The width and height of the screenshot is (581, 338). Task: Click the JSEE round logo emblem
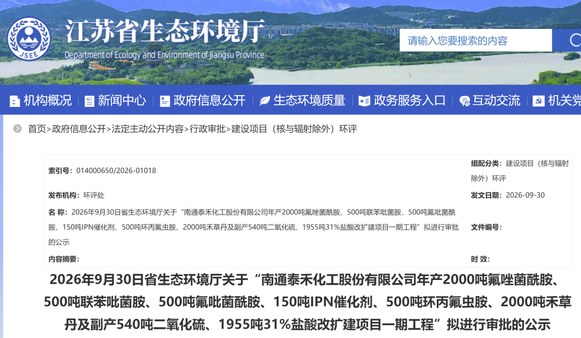pos(29,39)
